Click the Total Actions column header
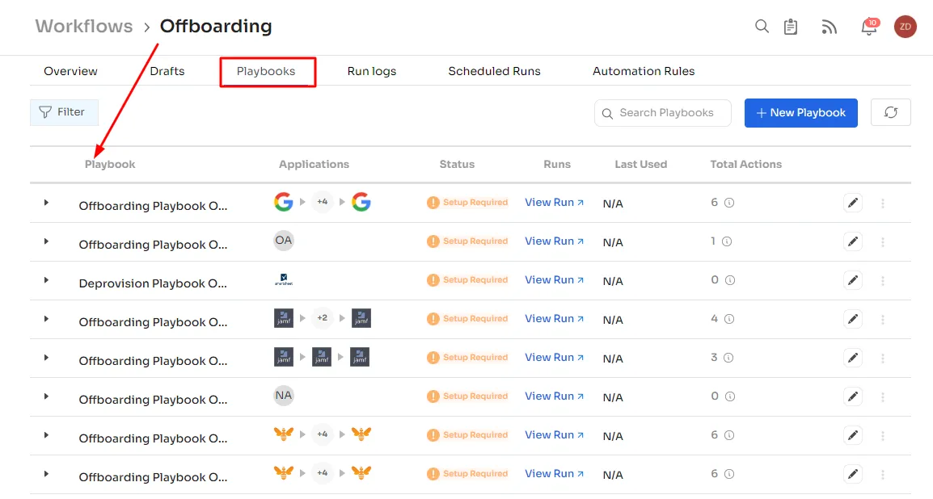The image size is (933, 499). coord(745,165)
